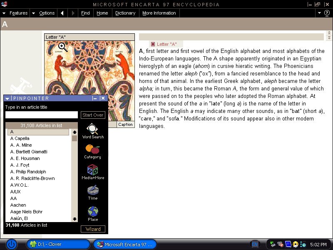
Task: Open the Letter "A" media link
Action: pos(167,44)
